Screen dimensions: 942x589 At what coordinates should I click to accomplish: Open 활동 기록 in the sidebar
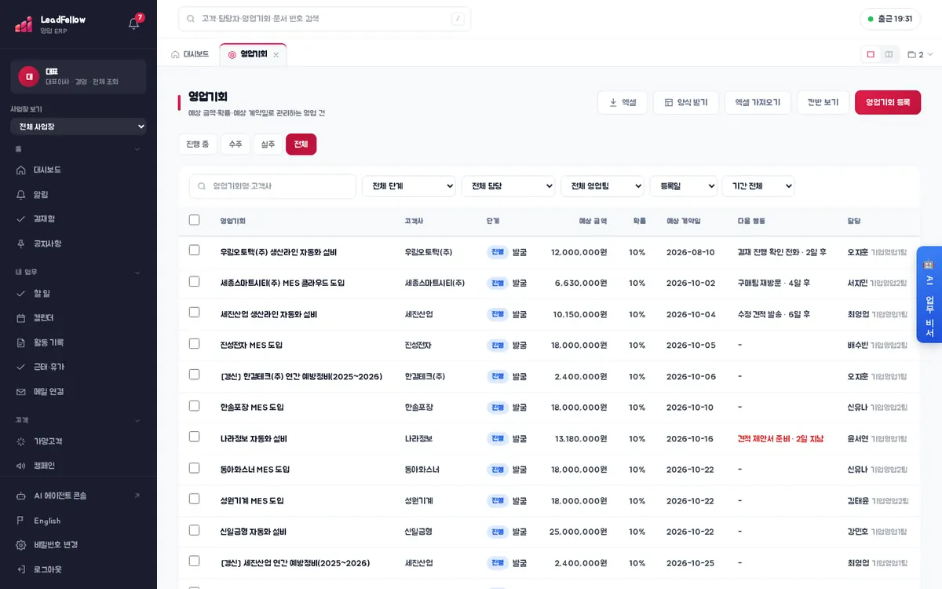click(78, 342)
